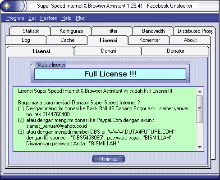Image resolution: width=220 pixels, height=180 pixels.
Task: Go to the Bandwidth tab
Action: click(153, 31)
